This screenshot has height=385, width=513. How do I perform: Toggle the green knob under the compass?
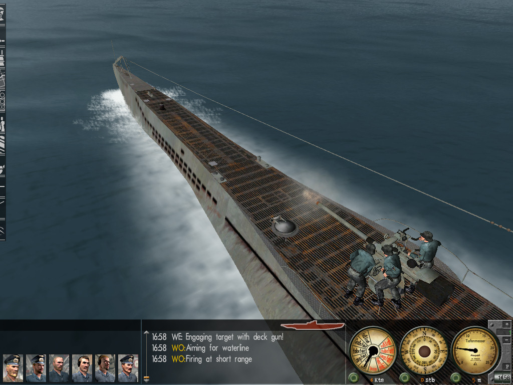(405, 378)
